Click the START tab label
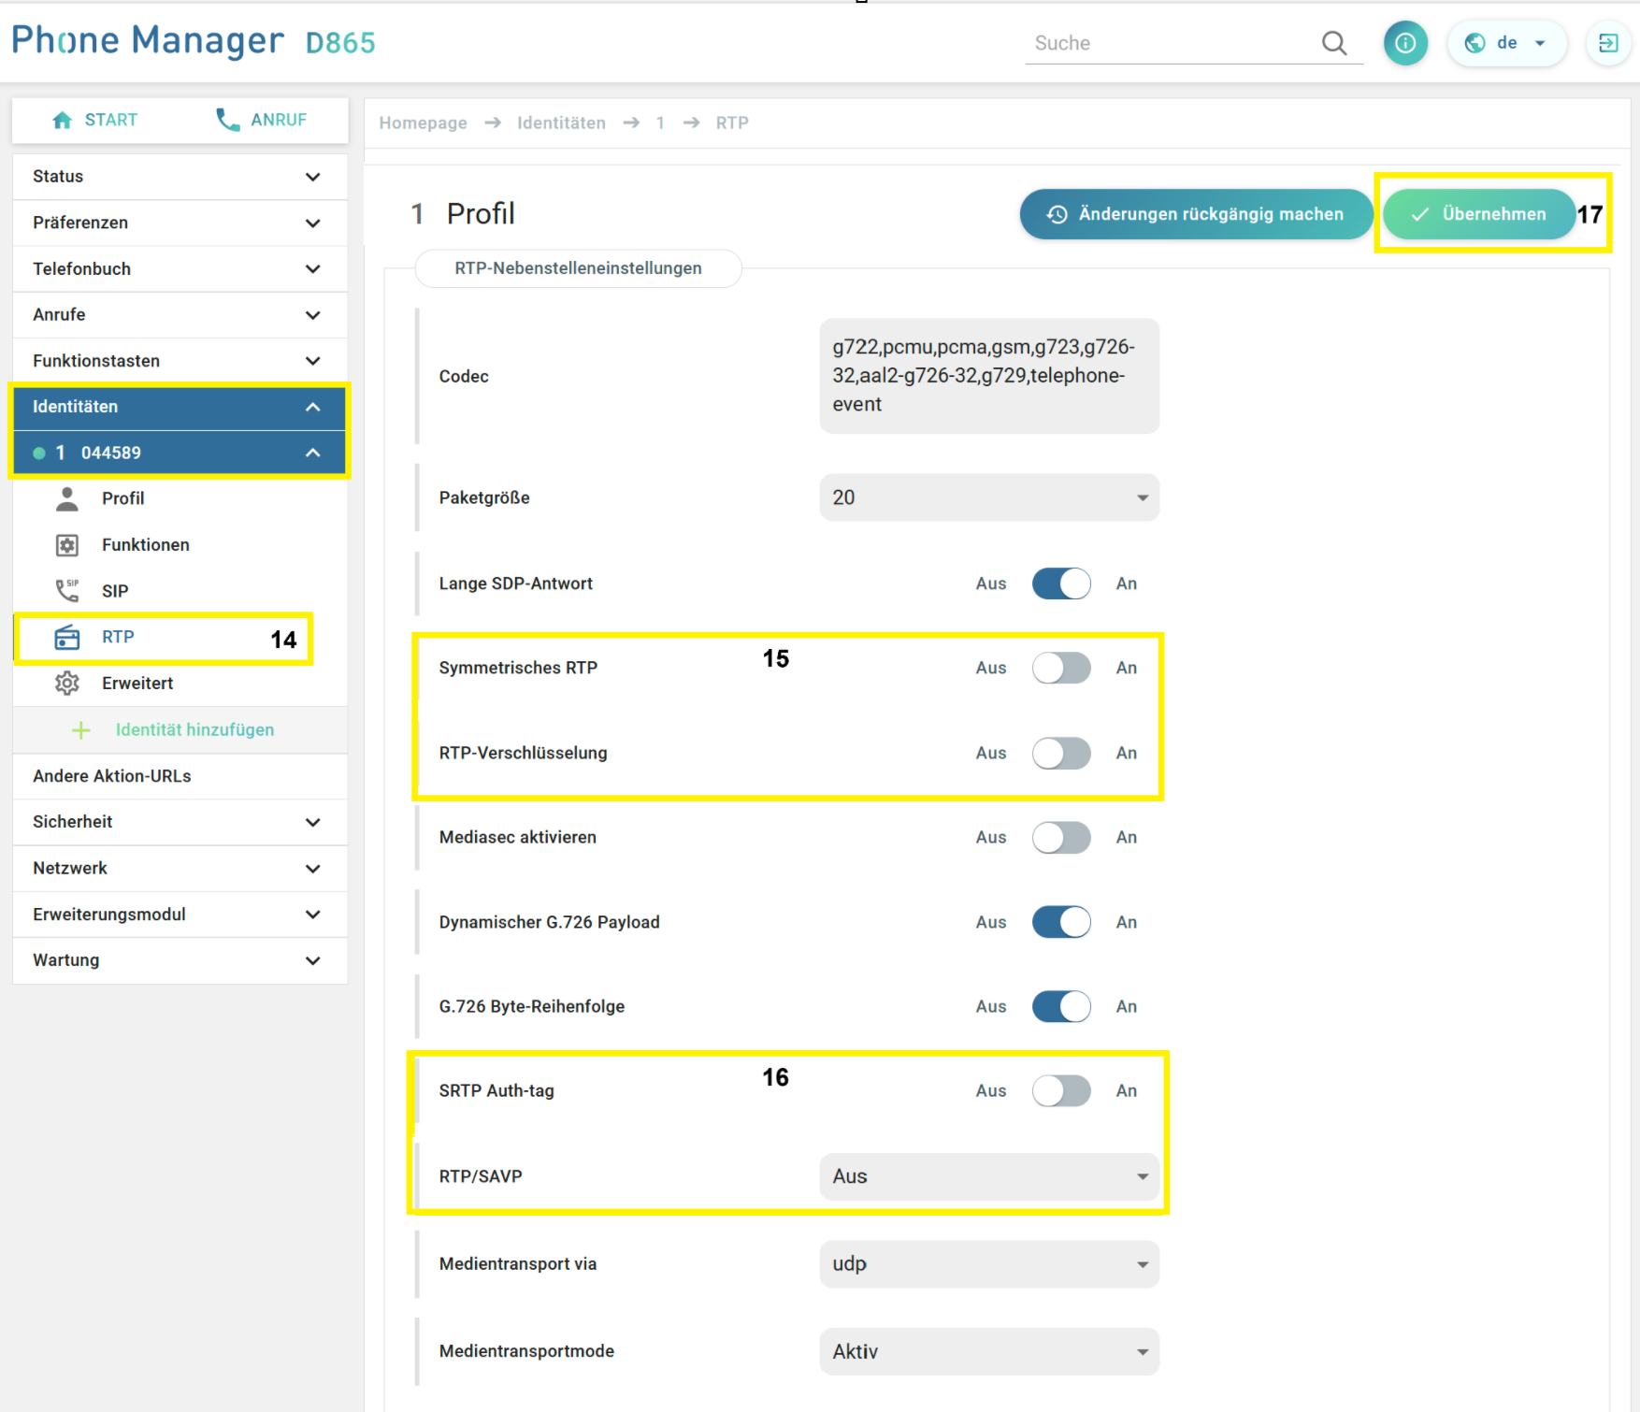The height and width of the screenshot is (1412, 1640). 111,120
